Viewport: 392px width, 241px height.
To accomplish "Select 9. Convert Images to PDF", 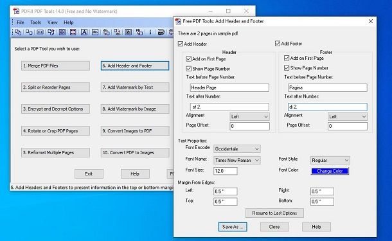I will [x=135, y=130].
